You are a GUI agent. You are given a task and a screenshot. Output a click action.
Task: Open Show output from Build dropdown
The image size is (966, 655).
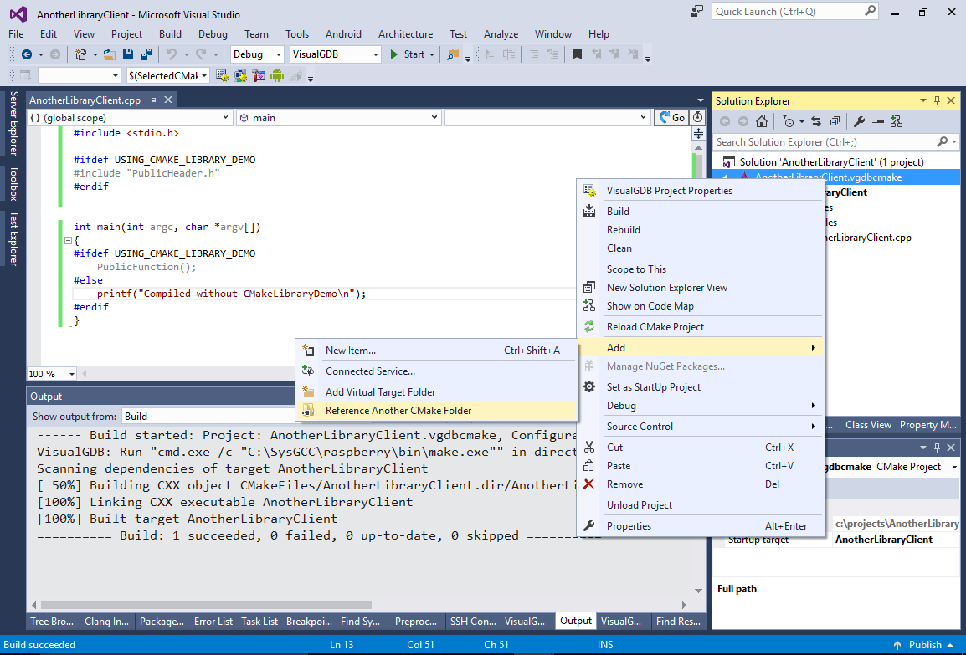209,416
